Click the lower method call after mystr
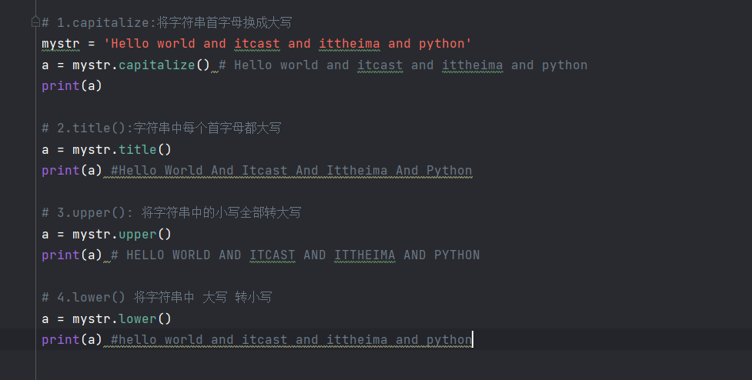This screenshot has height=380, width=752. [137, 318]
